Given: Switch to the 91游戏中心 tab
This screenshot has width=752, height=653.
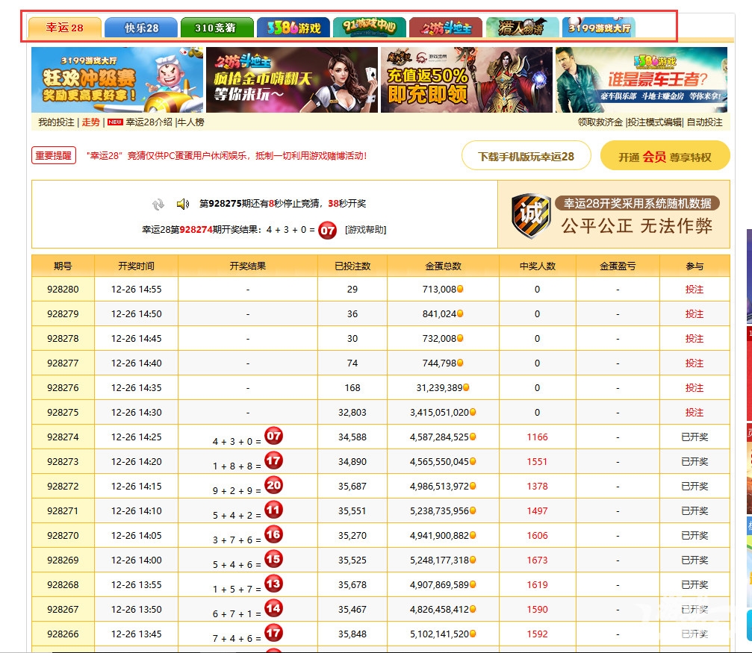Looking at the screenshot, I should [x=370, y=27].
